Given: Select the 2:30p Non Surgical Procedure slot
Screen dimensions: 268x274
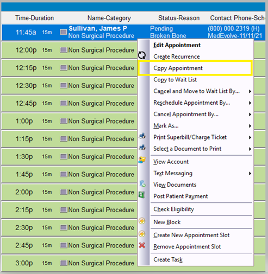Looking at the screenshot, I should click(x=70, y=227).
